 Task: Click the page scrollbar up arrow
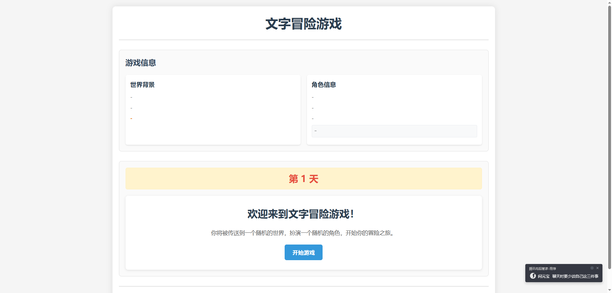(609, 3)
